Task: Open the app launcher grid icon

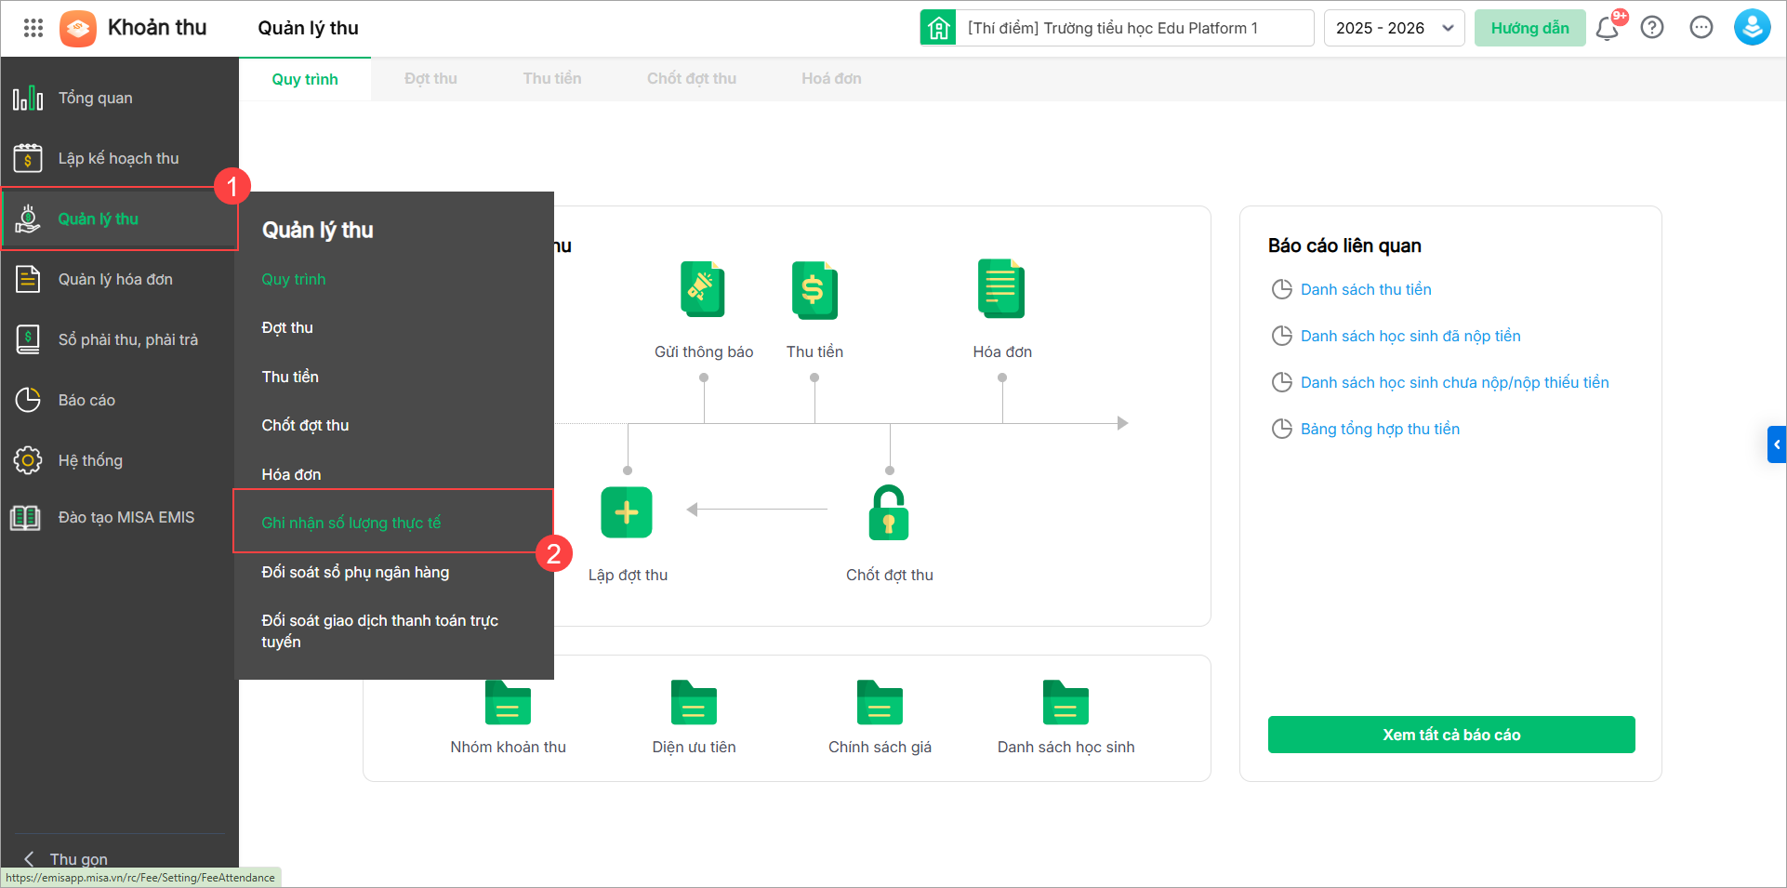Action: [x=33, y=28]
